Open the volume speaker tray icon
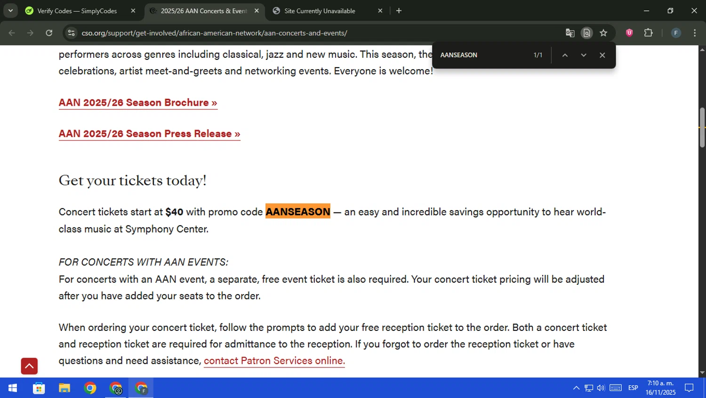 coord(601,388)
